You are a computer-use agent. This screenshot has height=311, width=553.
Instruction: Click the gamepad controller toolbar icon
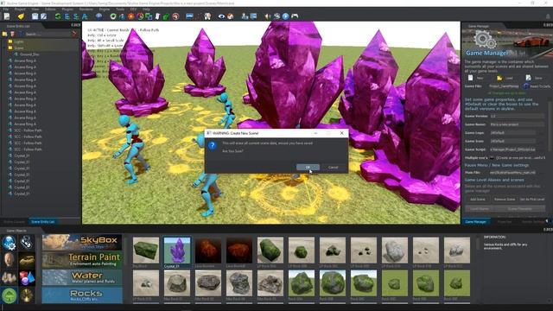point(295,16)
